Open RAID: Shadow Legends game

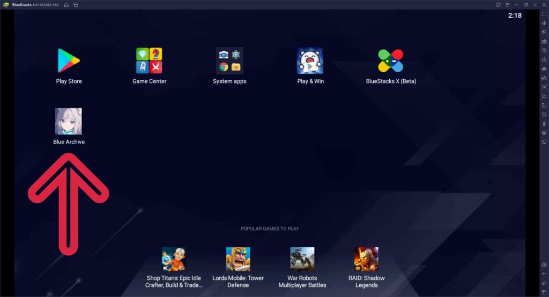coord(366,259)
